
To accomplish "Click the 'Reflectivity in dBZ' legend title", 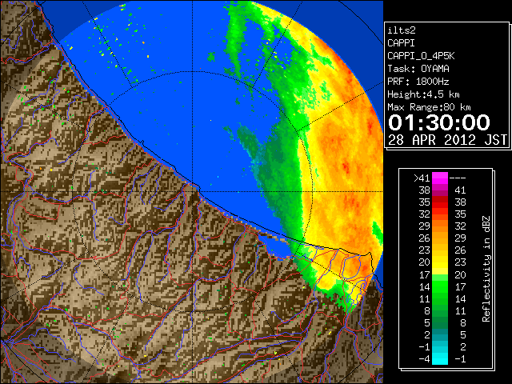I will click(486, 269).
